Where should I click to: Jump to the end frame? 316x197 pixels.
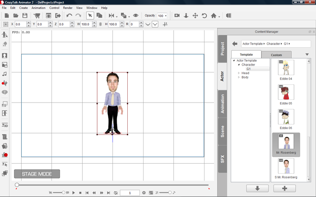[x=108, y=193]
